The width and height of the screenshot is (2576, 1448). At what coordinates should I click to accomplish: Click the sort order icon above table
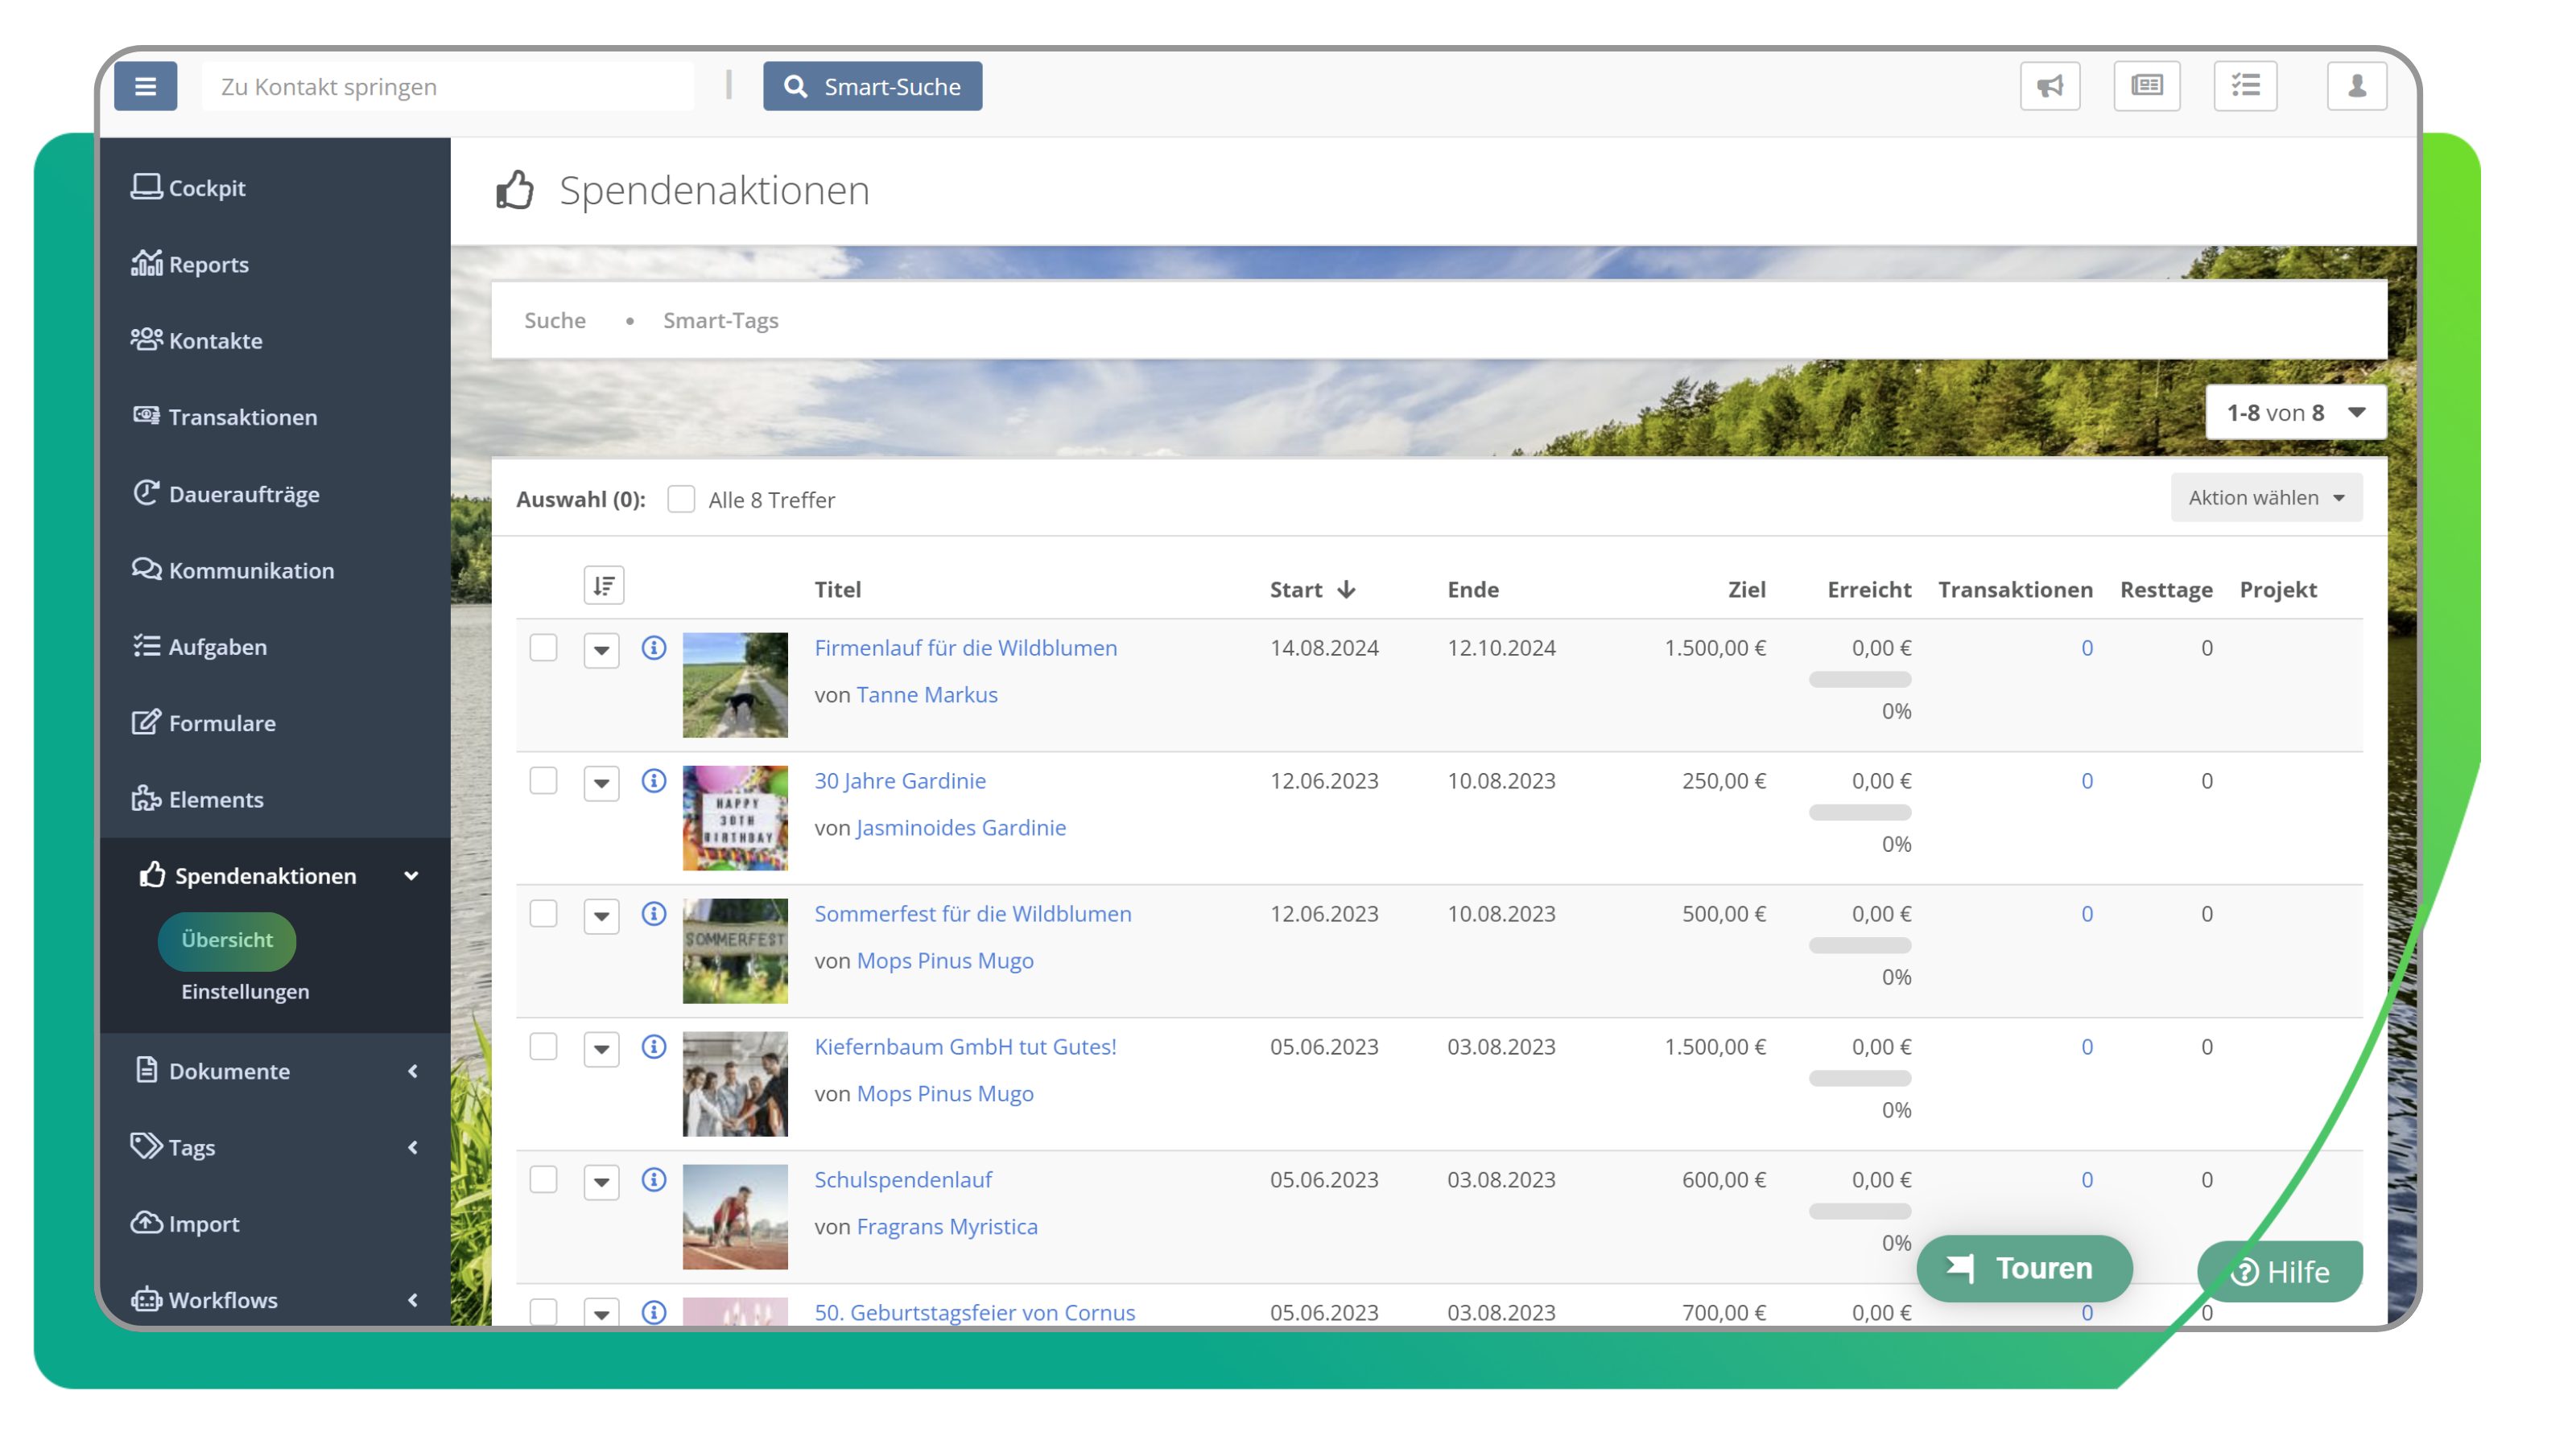pyautogui.click(x=603, y=586)
